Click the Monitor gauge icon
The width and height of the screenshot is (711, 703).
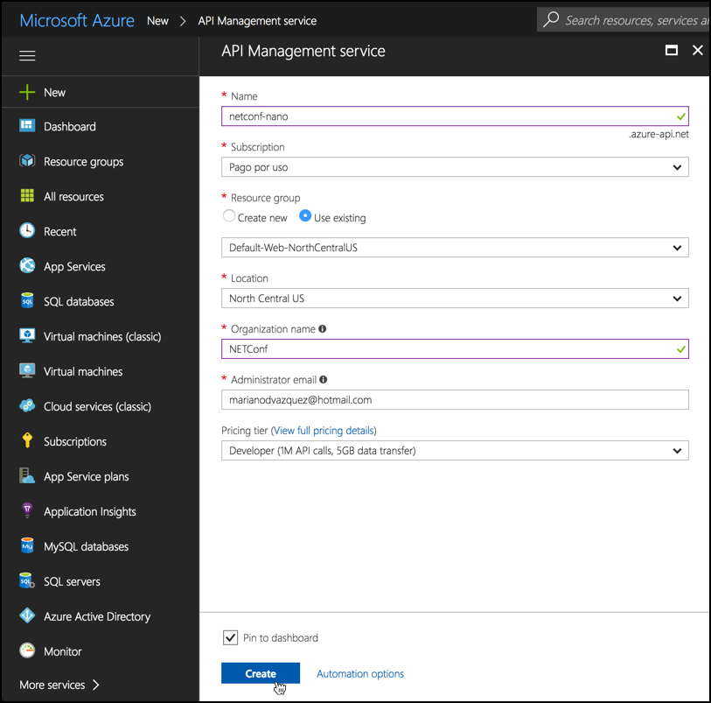coord(27,650)
